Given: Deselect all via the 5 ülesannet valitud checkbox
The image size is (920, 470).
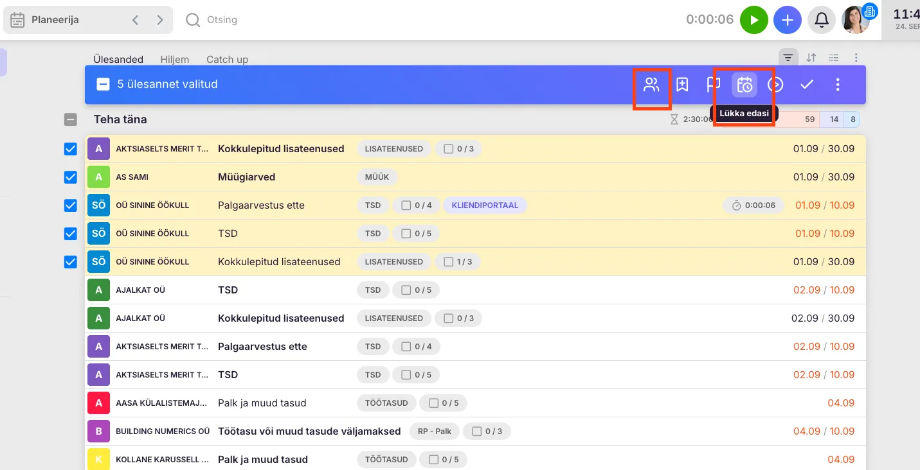Looking at the screenshot, I should coord(103,84).
